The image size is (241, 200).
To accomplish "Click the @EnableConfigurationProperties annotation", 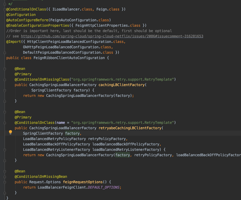I will [38, 25].
